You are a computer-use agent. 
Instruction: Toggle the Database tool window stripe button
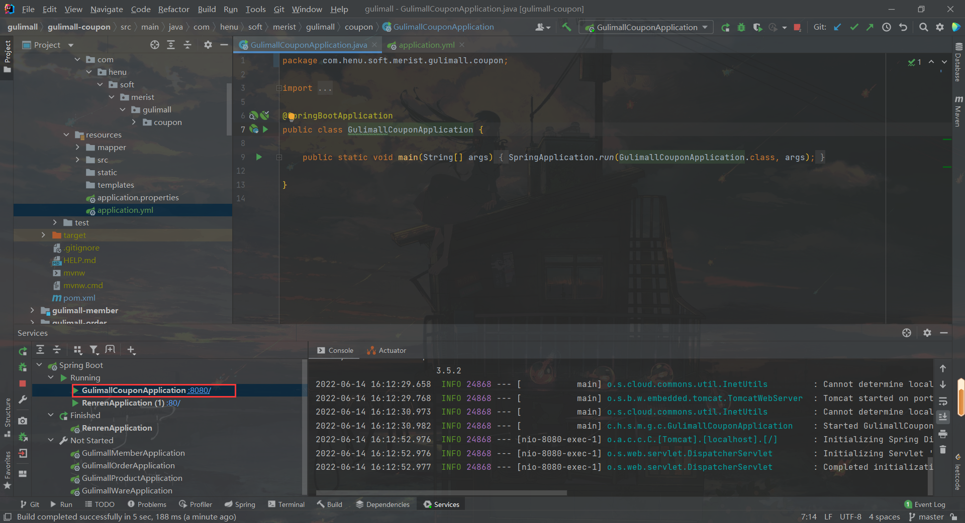point(958,62)
